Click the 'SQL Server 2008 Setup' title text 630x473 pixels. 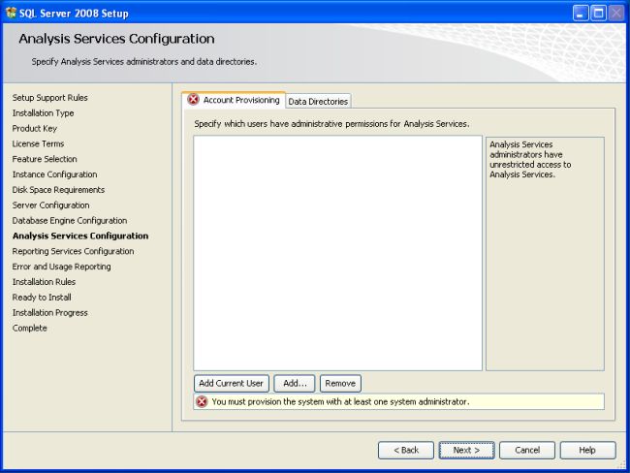[x=74, y=14]
